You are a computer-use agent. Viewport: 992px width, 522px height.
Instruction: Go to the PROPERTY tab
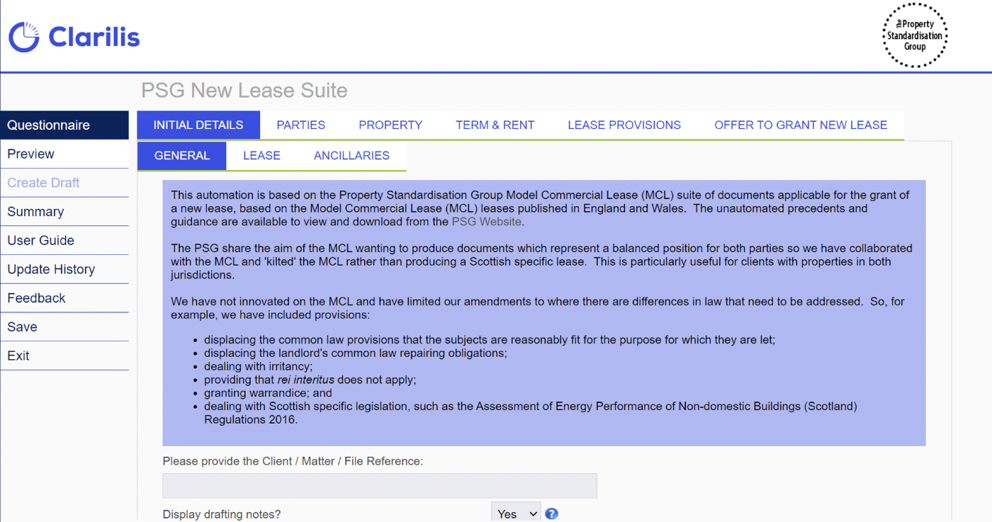[390, 125]
